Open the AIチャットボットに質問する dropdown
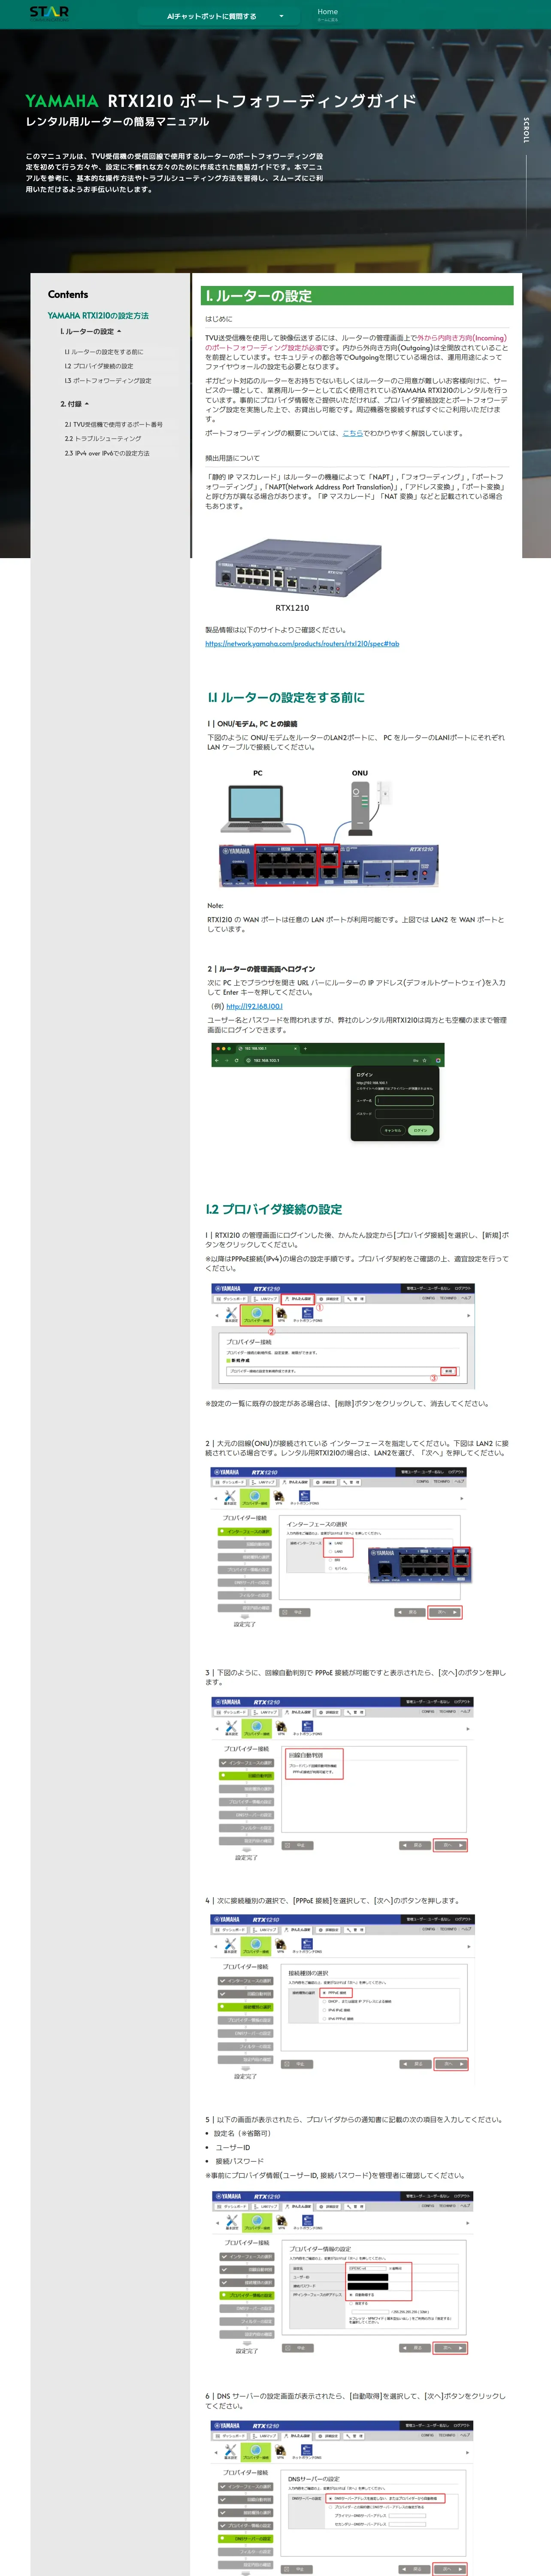 pos(225,16)
